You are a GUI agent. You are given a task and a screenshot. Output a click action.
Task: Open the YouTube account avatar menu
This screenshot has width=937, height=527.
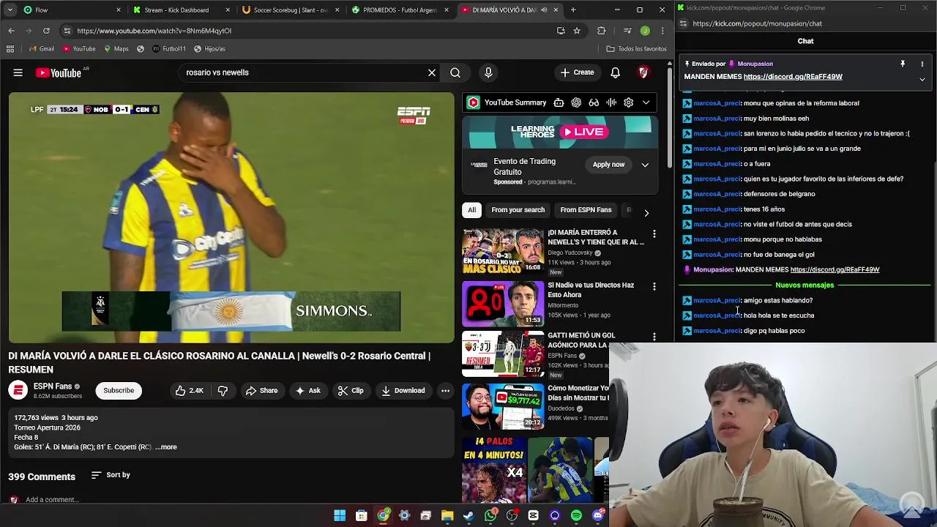pyautogui.click(x=643, y=72)
